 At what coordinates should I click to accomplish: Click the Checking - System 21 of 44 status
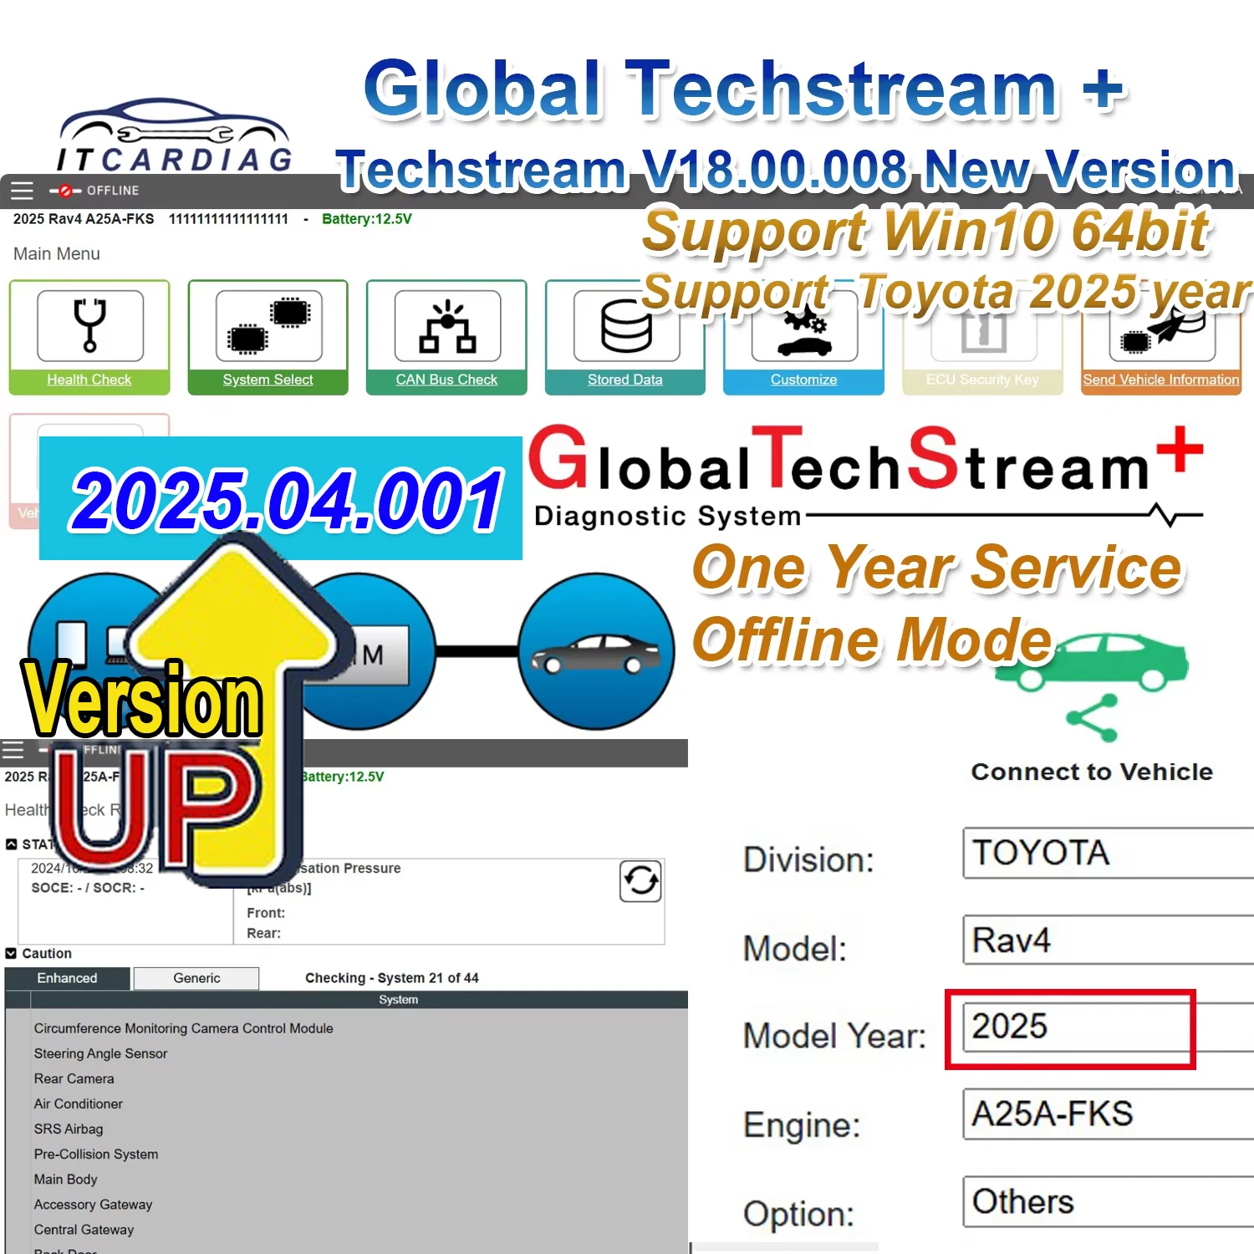(392, 978)
